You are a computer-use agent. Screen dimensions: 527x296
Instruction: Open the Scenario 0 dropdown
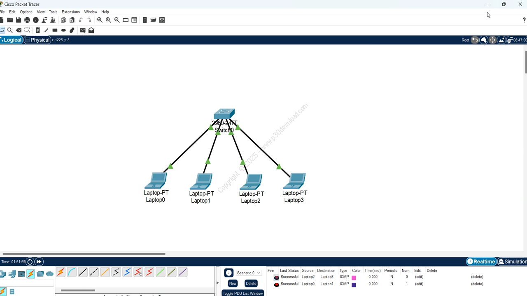point(248,273)
